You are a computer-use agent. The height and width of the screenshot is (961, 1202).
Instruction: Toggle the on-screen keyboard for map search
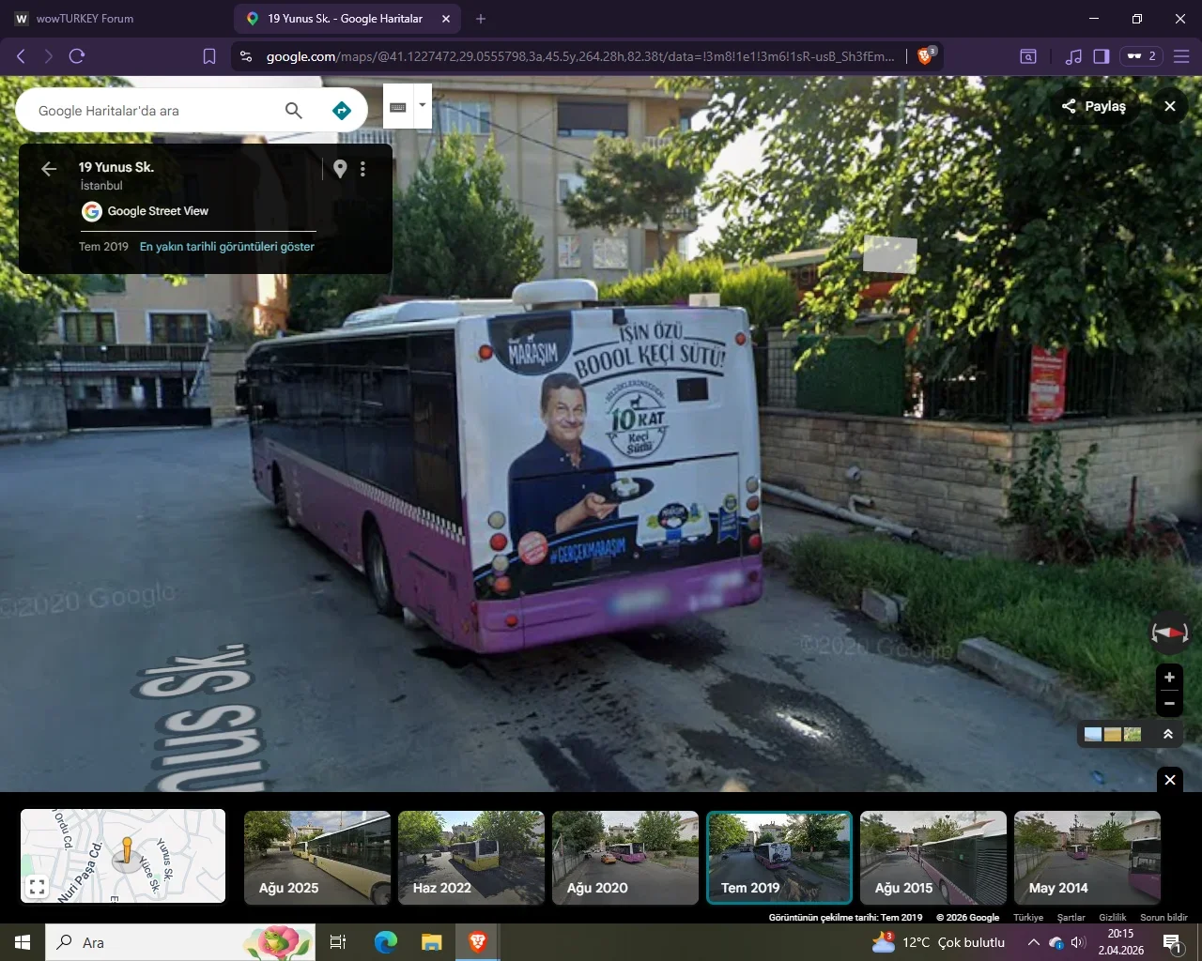coord(398,106)
